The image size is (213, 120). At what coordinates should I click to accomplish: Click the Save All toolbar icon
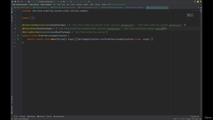[x=15, y=2]
